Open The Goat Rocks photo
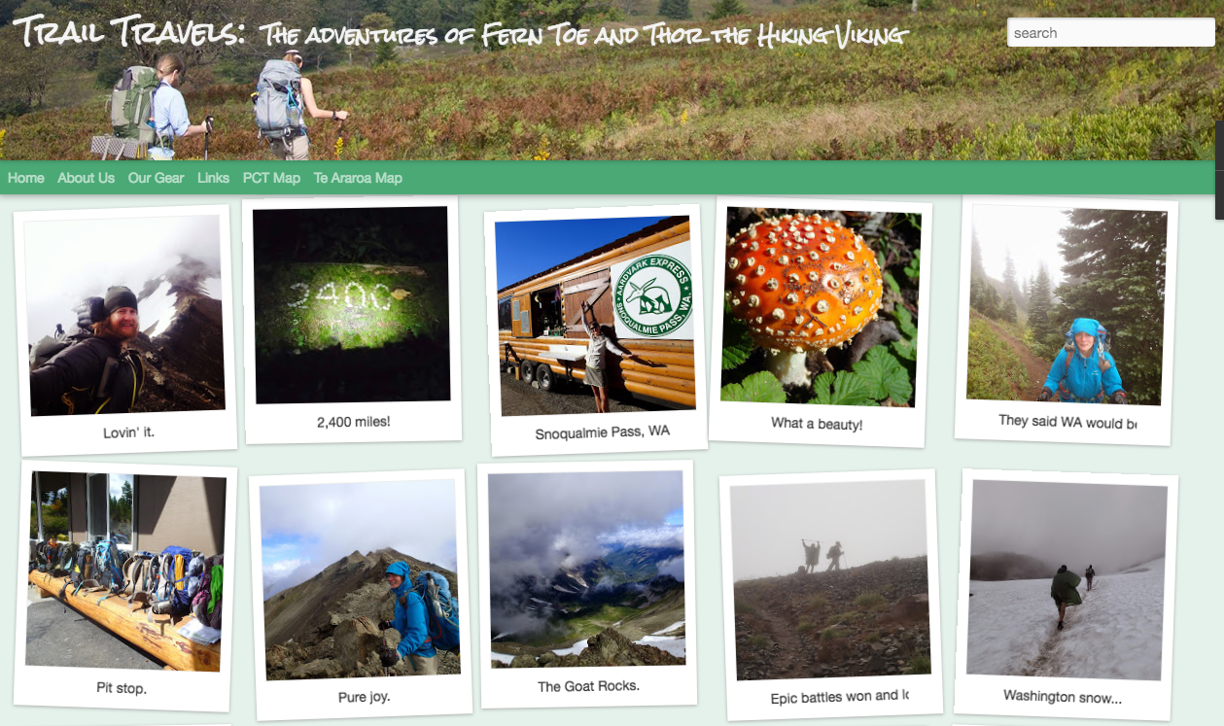 point(586,570)
